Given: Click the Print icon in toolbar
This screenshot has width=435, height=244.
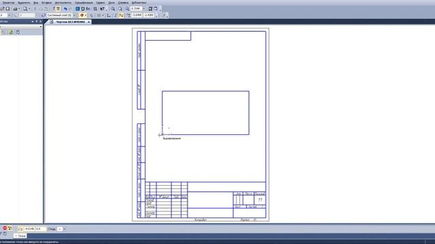Looking at the screenshot, I should pyautogui.click(x=15, y=9).
